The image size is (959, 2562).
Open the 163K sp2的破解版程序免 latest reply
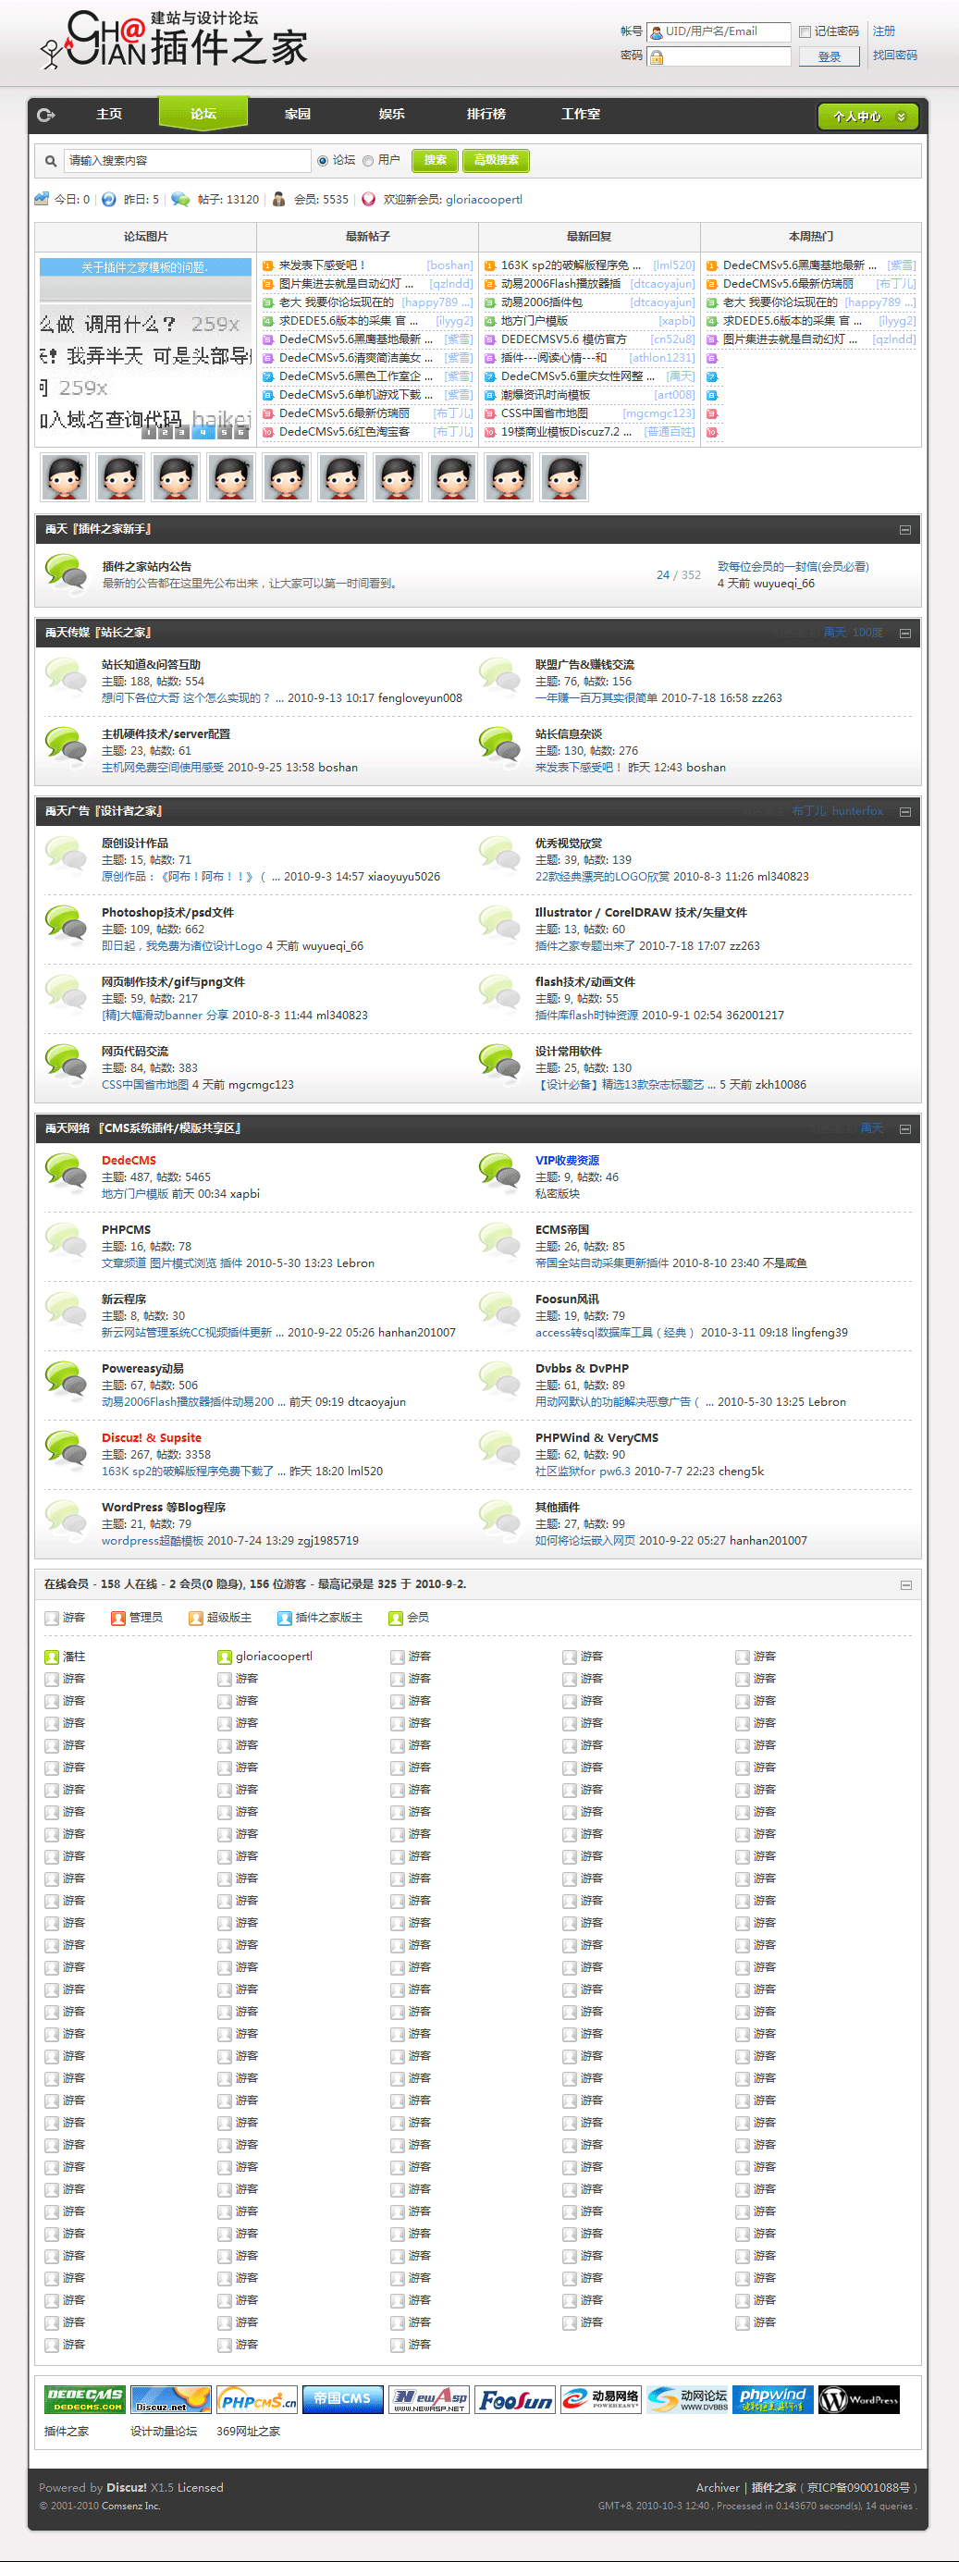tap(571, 265)
